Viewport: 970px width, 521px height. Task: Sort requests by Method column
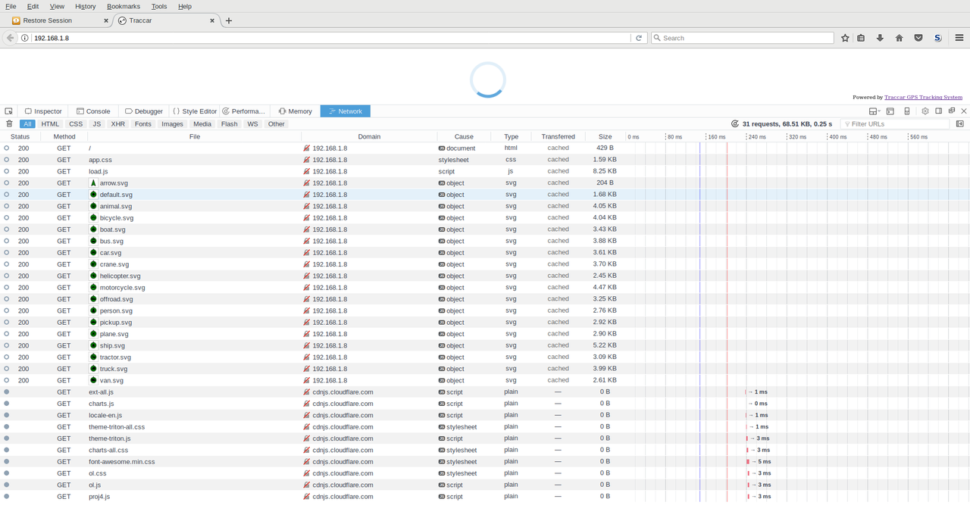click(x=64, y=137)
